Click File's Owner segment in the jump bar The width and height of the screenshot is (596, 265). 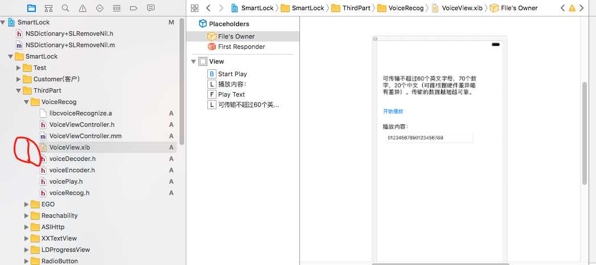click(x=514, y=8)
